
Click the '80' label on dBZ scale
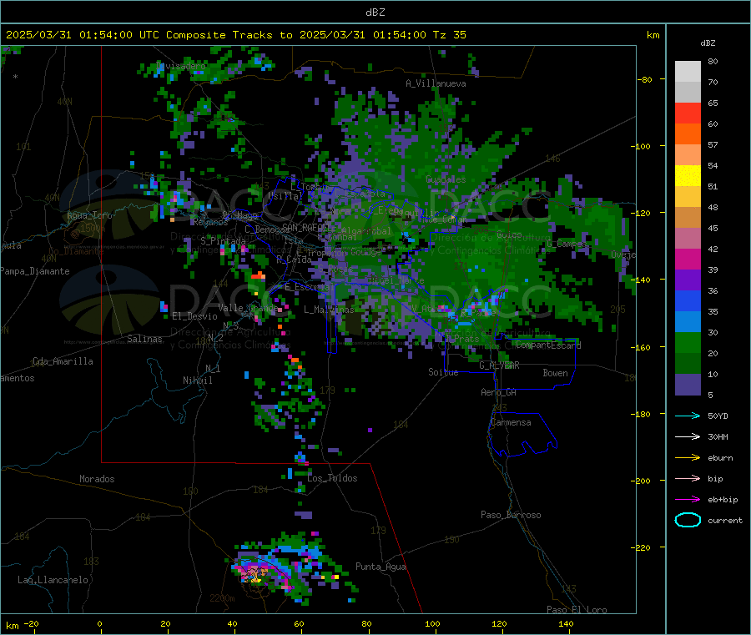(713, 61)
